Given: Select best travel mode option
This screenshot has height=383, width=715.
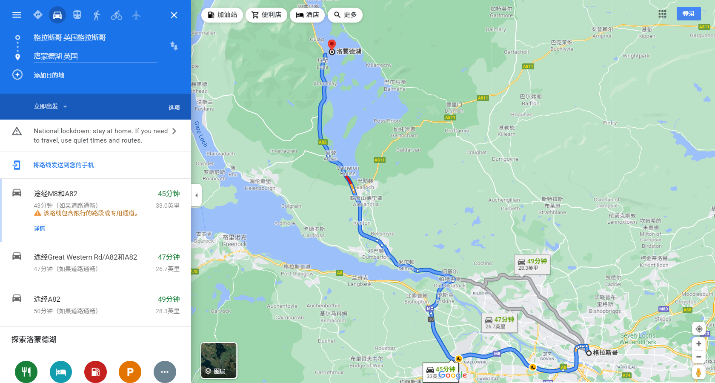Looking at the screenshot, I should [x=38, y=15].
